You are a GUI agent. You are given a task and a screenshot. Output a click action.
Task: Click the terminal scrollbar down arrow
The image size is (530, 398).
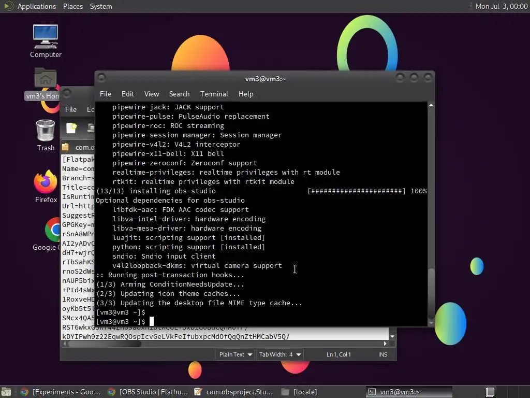(431, 323)
